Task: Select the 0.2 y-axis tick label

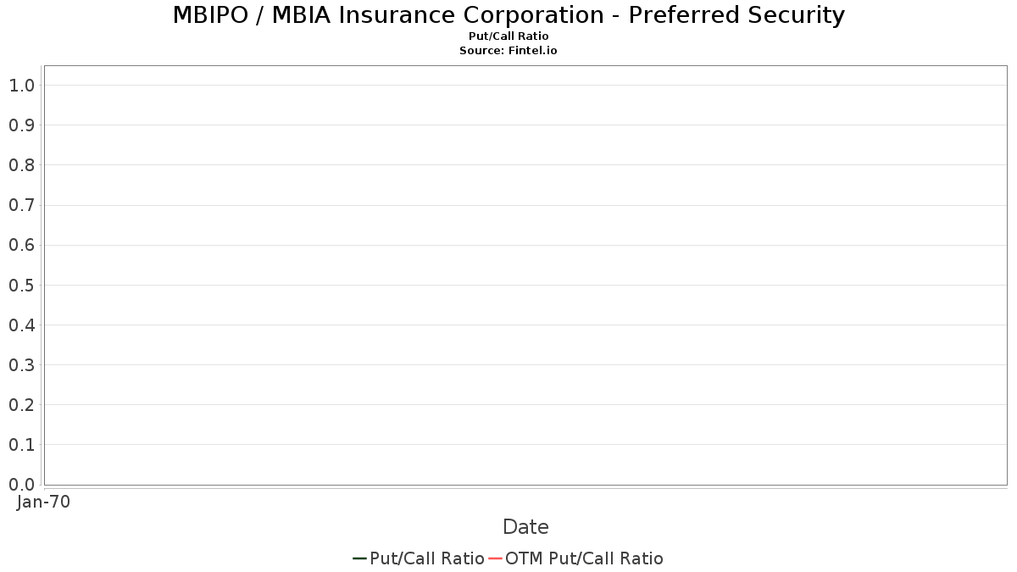Action: tap(21, 405)
